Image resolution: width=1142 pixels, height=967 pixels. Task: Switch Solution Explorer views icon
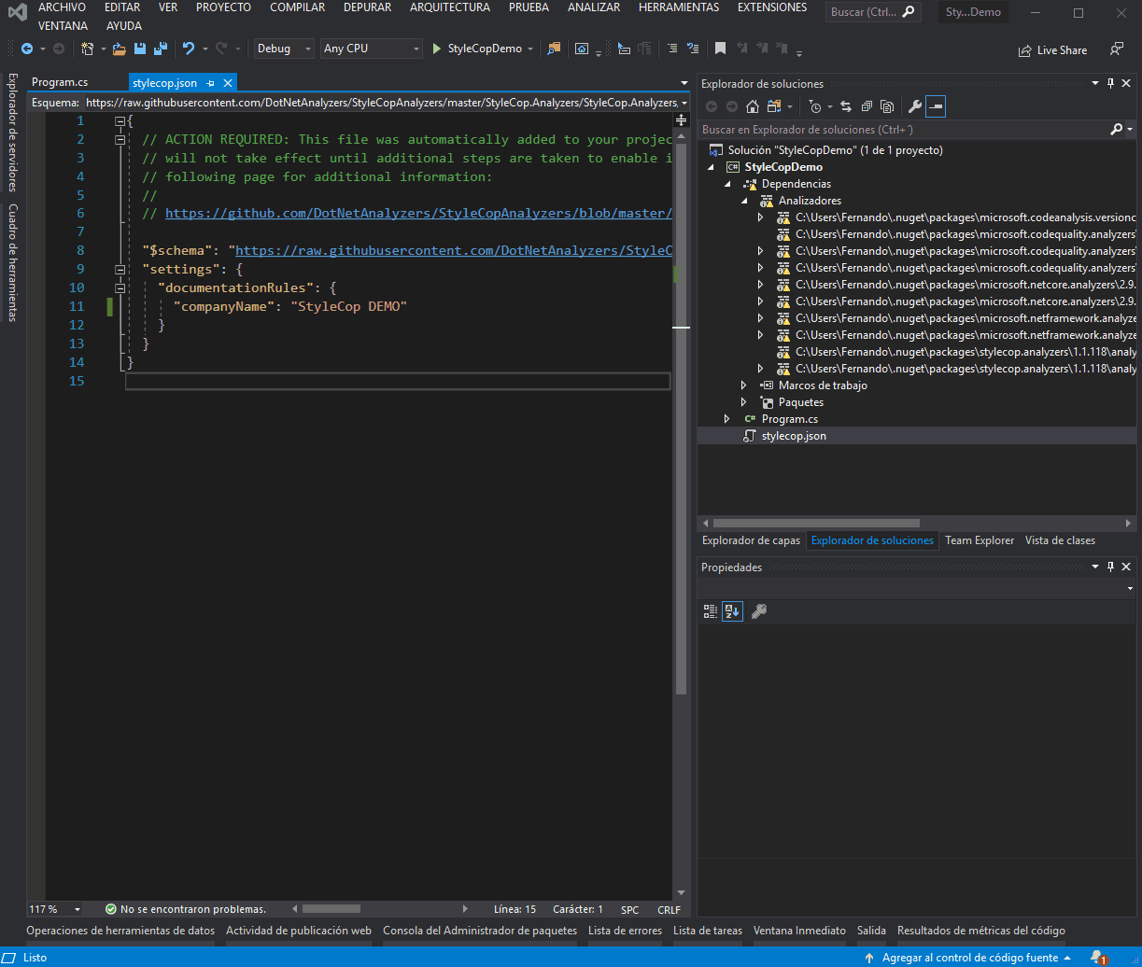[x=773, y=106]
